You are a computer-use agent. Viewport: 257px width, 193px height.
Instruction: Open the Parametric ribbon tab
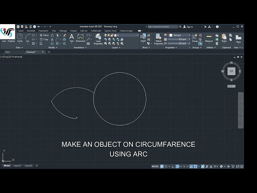coord(43,31)
